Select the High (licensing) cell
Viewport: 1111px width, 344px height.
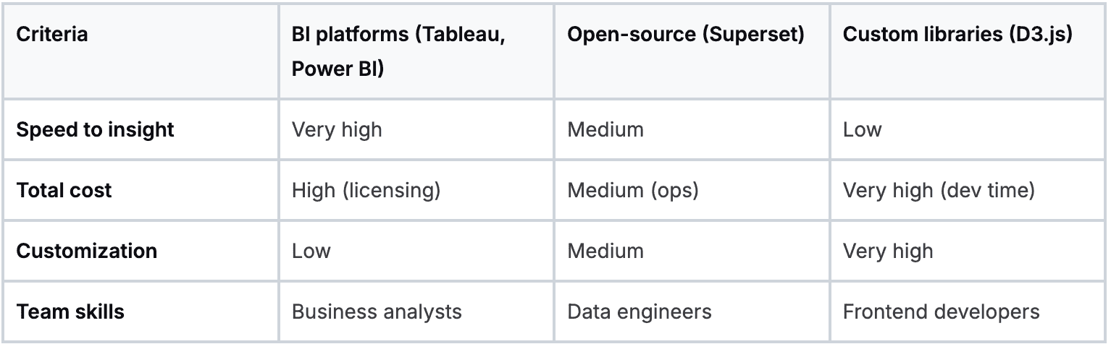pyautogui.click(x=366, y=191)
